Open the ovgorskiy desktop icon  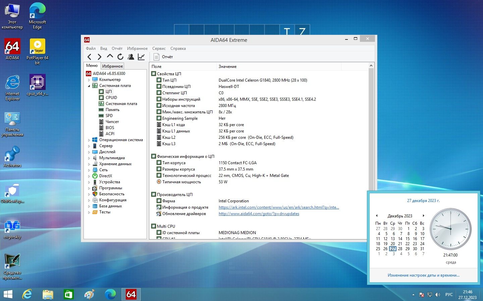(x=12, y=229)
